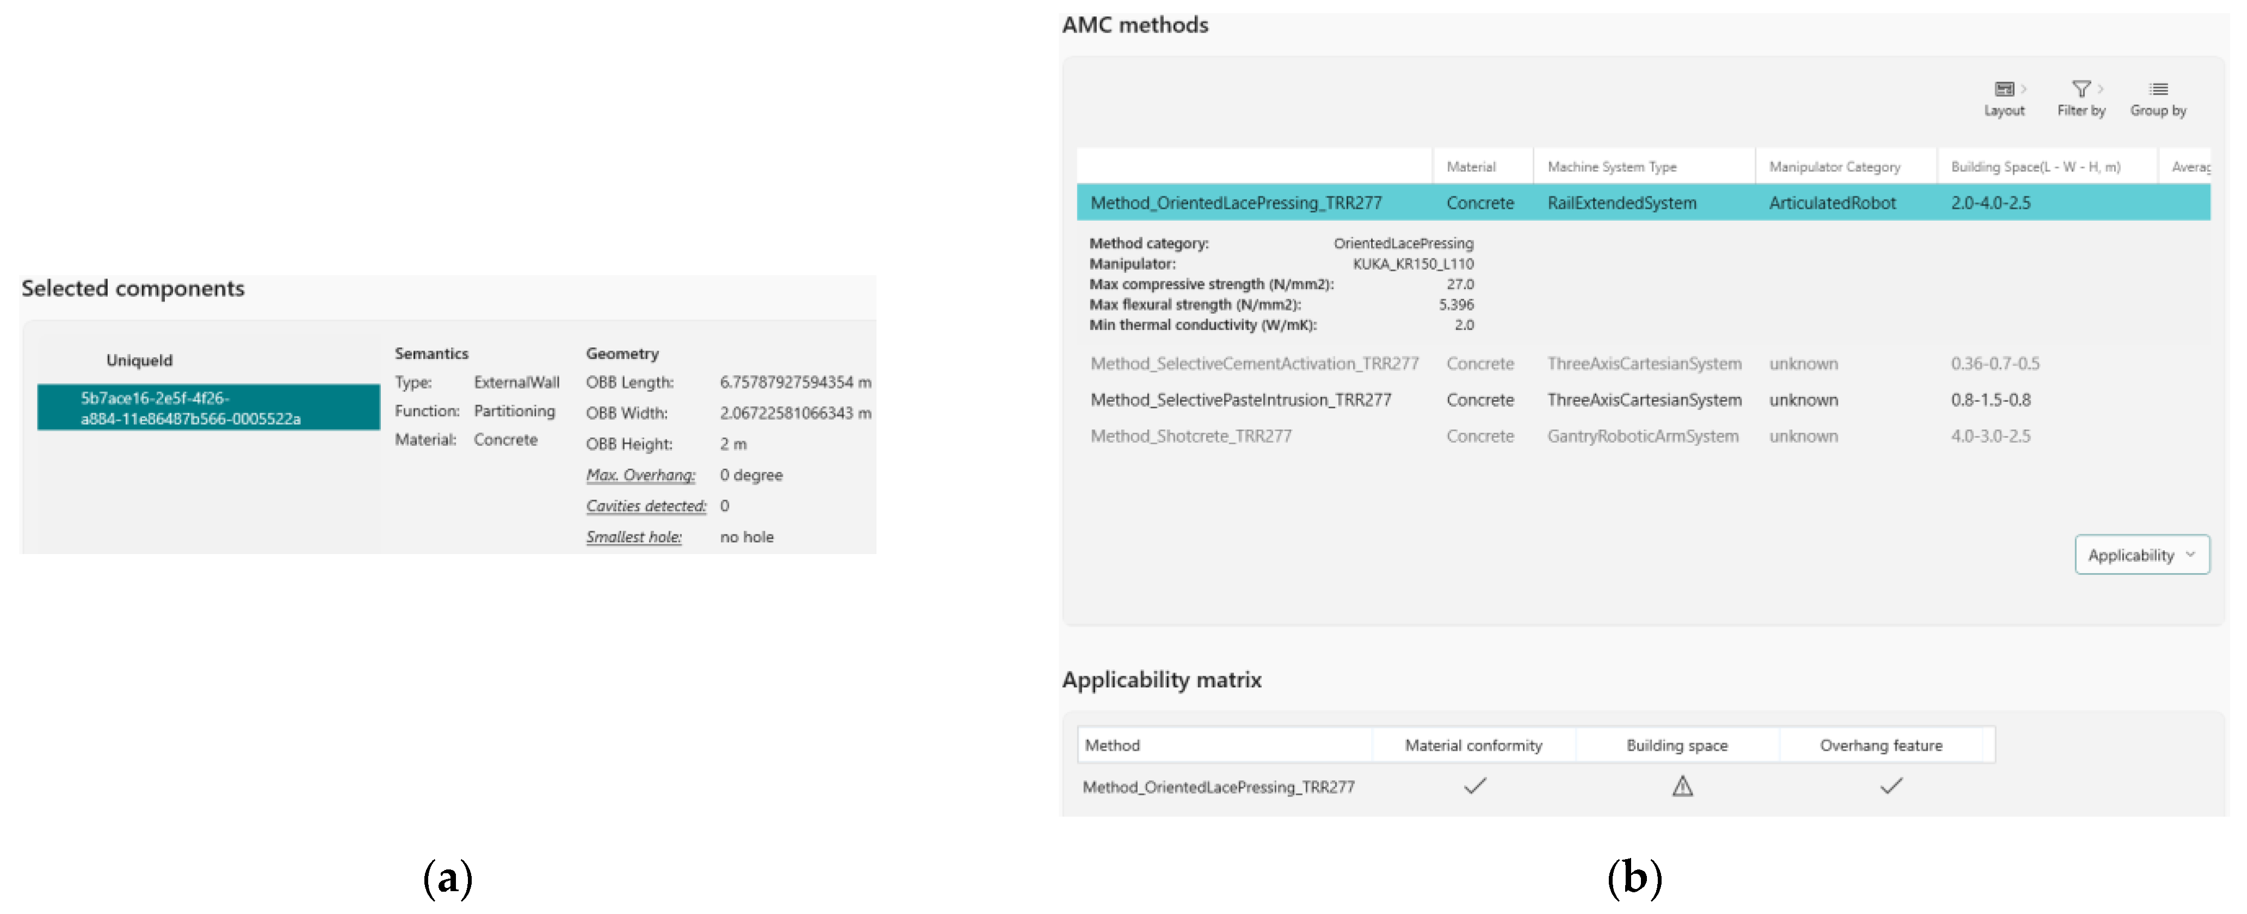Click the Overhang feature checkmark icon
The image size is (2247, 914).
coord(1890,787)
